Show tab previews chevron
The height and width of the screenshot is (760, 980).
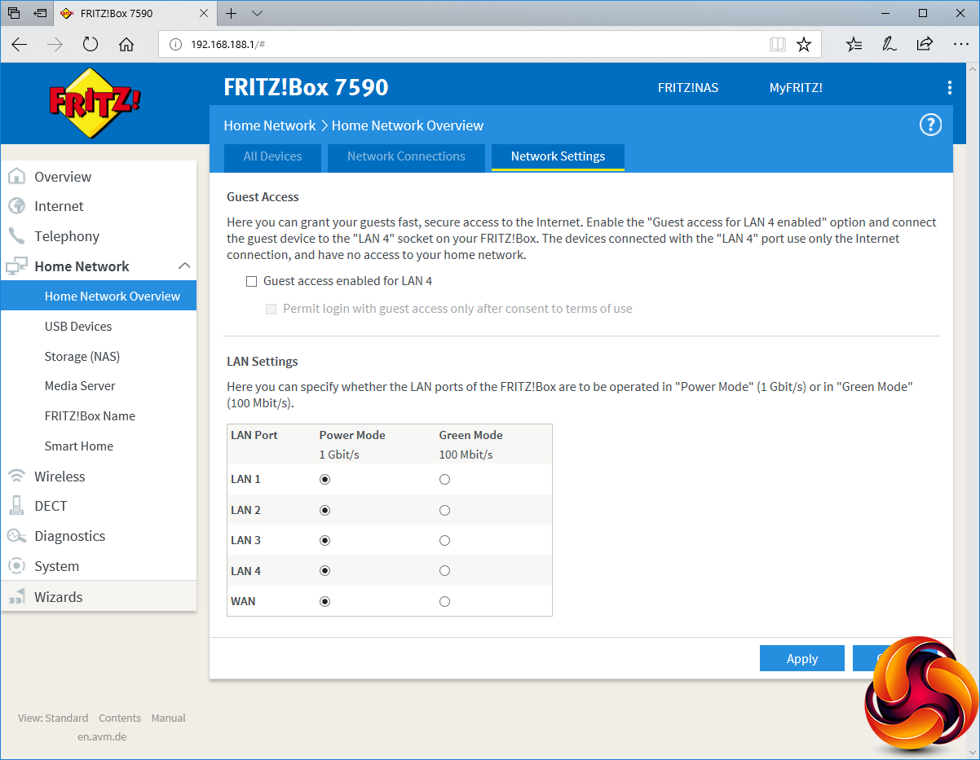point(257,13)
